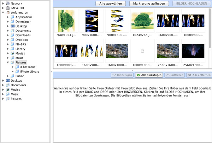Click the Desktop icon under stefanmaron
212x143 pixels.
point(13,26)
